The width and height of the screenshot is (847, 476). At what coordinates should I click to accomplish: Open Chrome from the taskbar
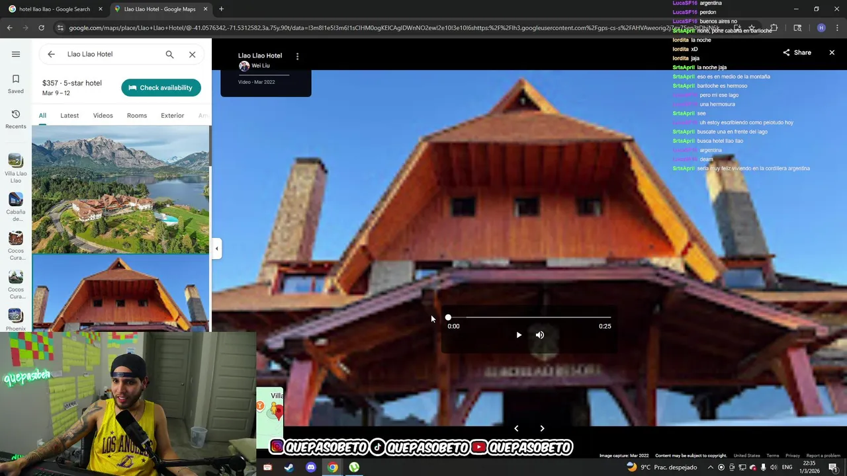point(333,467)
